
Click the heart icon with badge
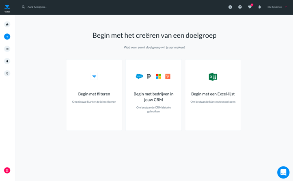click(x=250, y=7)
